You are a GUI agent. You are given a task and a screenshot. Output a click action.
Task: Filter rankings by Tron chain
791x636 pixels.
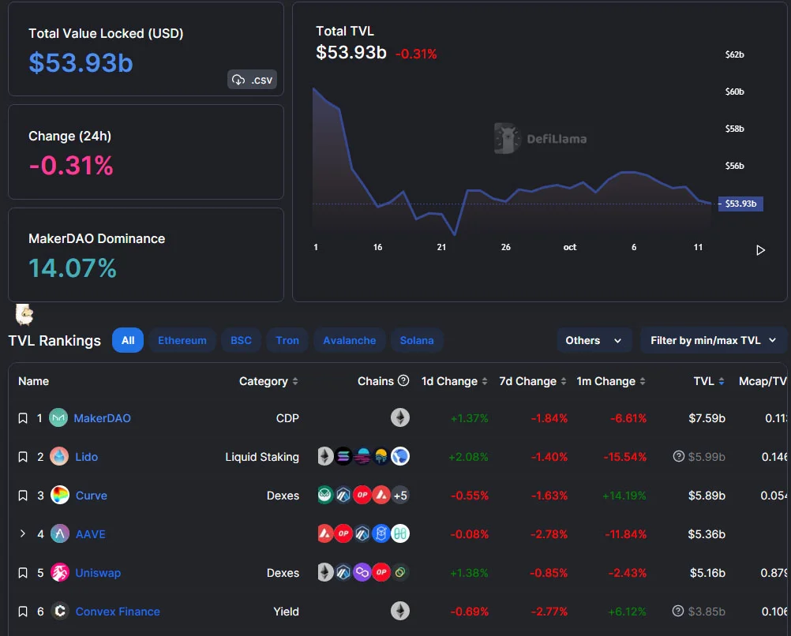[x=287, y=340]
